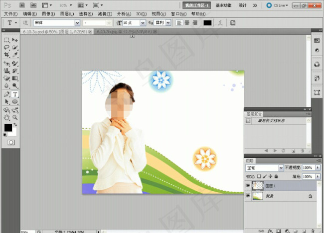
Task: Select the Rectangular Marquee tool
Action: [6, 40]
